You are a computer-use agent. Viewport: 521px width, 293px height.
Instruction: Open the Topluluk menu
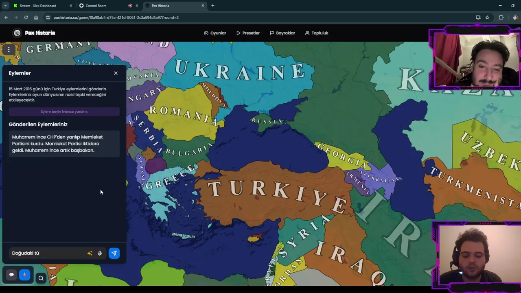pos(317,33)
